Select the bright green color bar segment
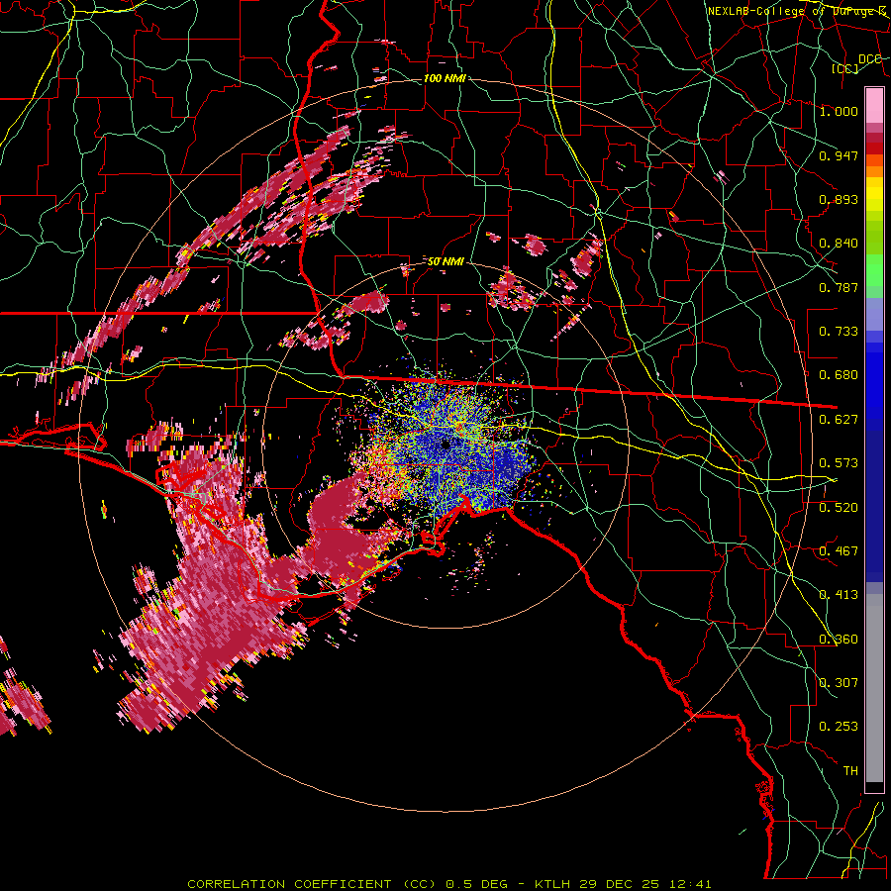 click(874, 270)
